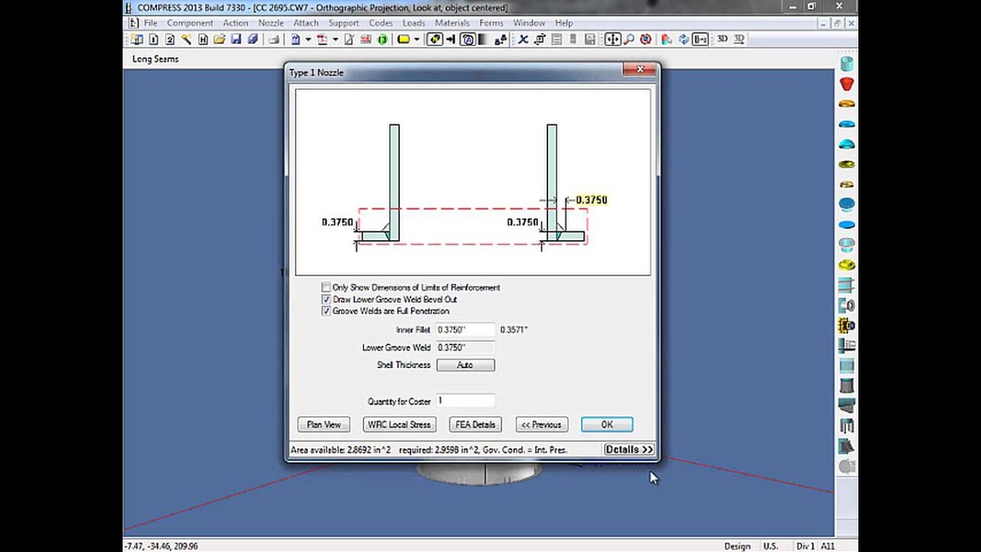This screenshot has width=981, height=552.
Task: Uncheck Draw Lower Groove Weld Bevel Out
Action: coord(326,299)
